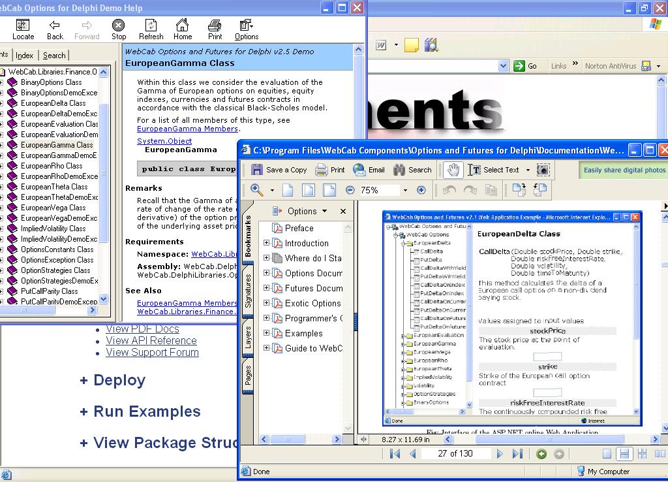This screenshot has height=482, width=668.
Task: Click the PDF horizontal scrollbar
Action: coord(549,440)
